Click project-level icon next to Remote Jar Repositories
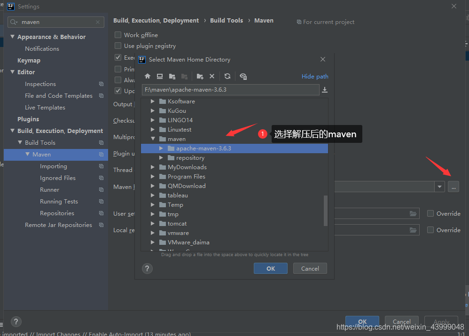The height and width of the screenshot is (336, 469). (x=102, y=225)
